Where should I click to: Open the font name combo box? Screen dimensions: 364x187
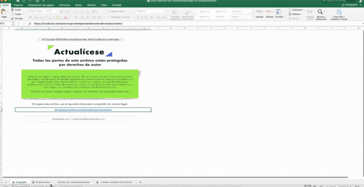[37, 11]
